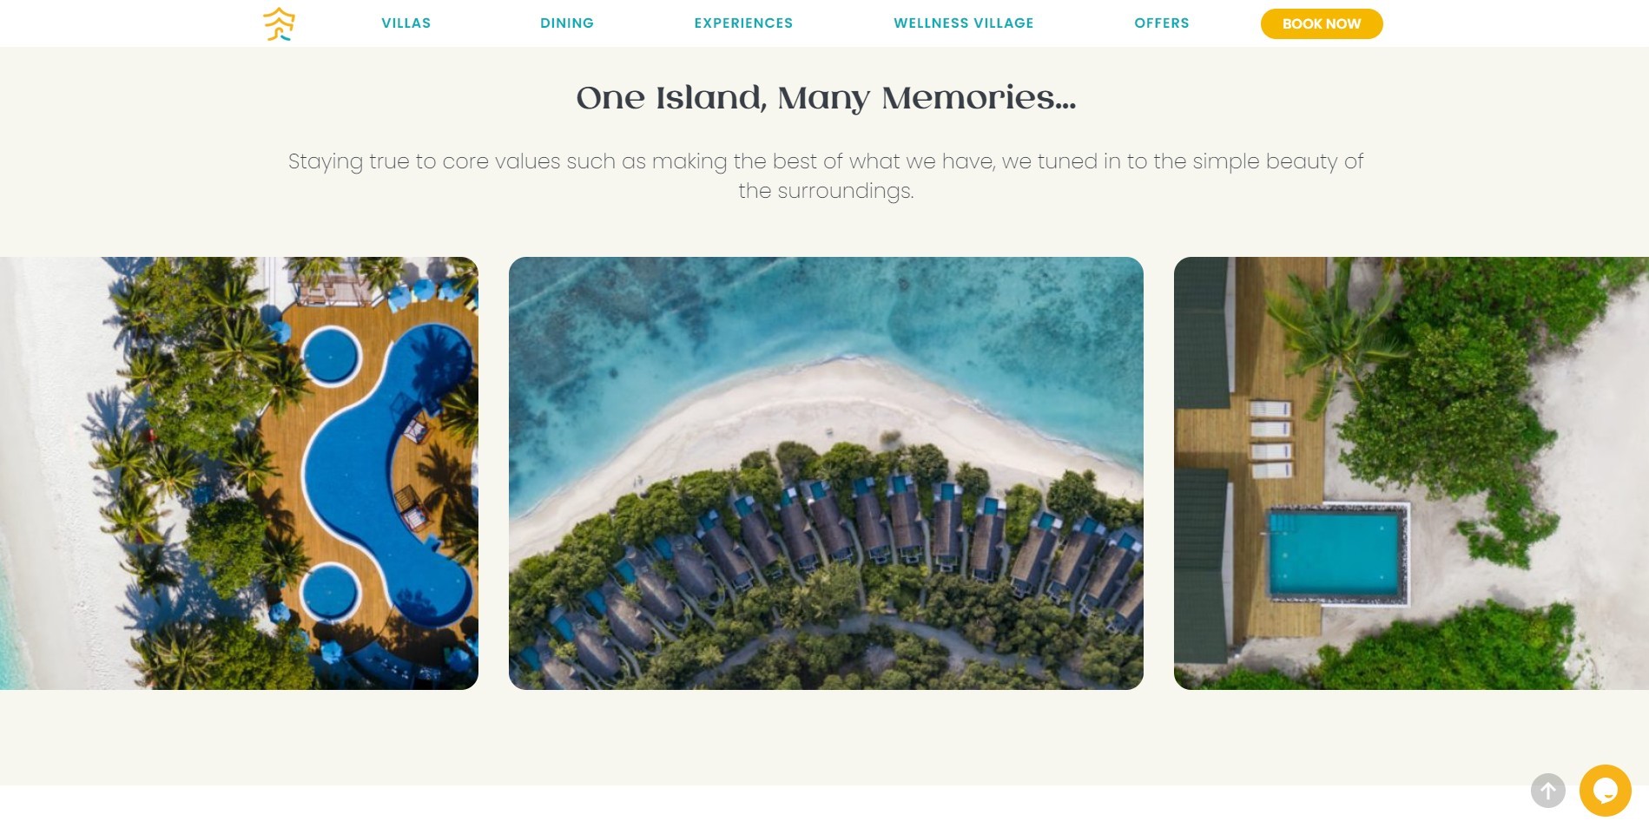Viewport: 1649px width, 834px height.
Task: Select Wellness Village in navigation
Action: coord(964,23)
